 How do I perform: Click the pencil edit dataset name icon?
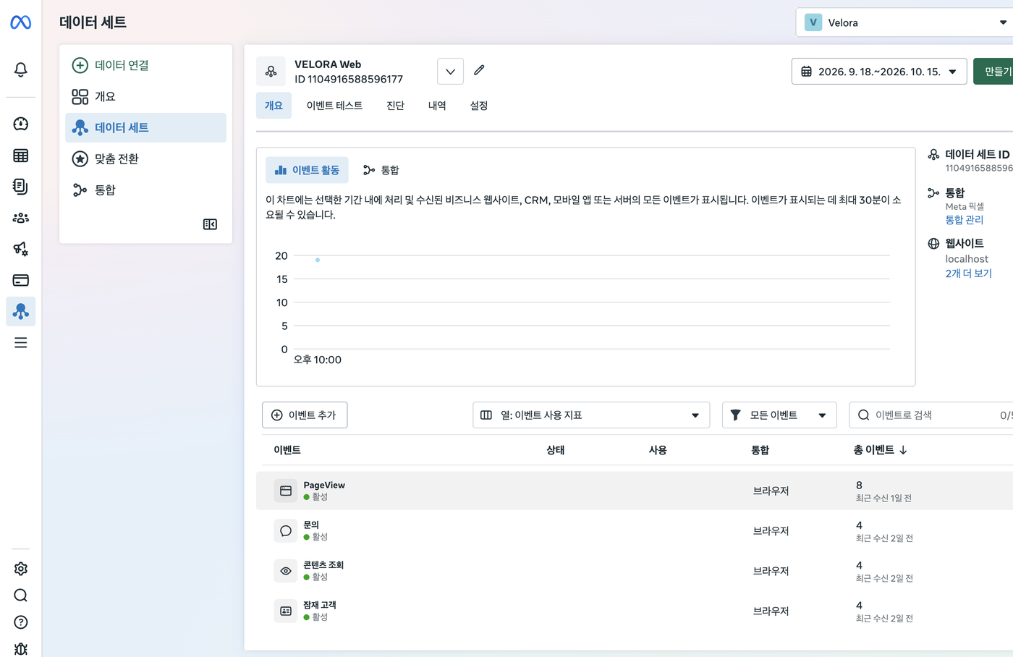(479, 70)
